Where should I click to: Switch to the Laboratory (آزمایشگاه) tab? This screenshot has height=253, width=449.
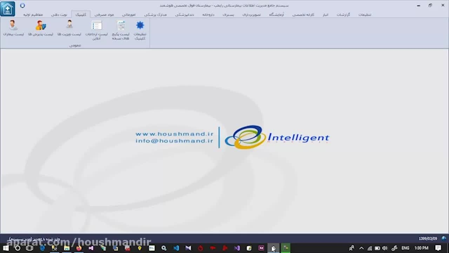(x=276, y=15)
